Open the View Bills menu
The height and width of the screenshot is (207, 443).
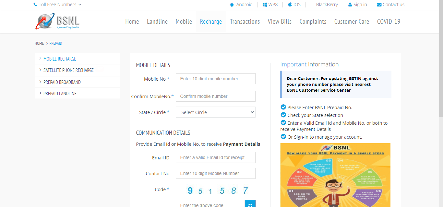pos(280,22)
